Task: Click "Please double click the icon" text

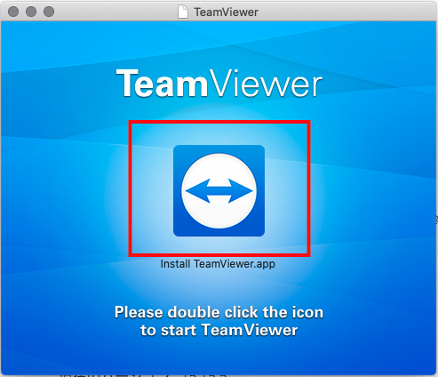Action: (219, 312)
